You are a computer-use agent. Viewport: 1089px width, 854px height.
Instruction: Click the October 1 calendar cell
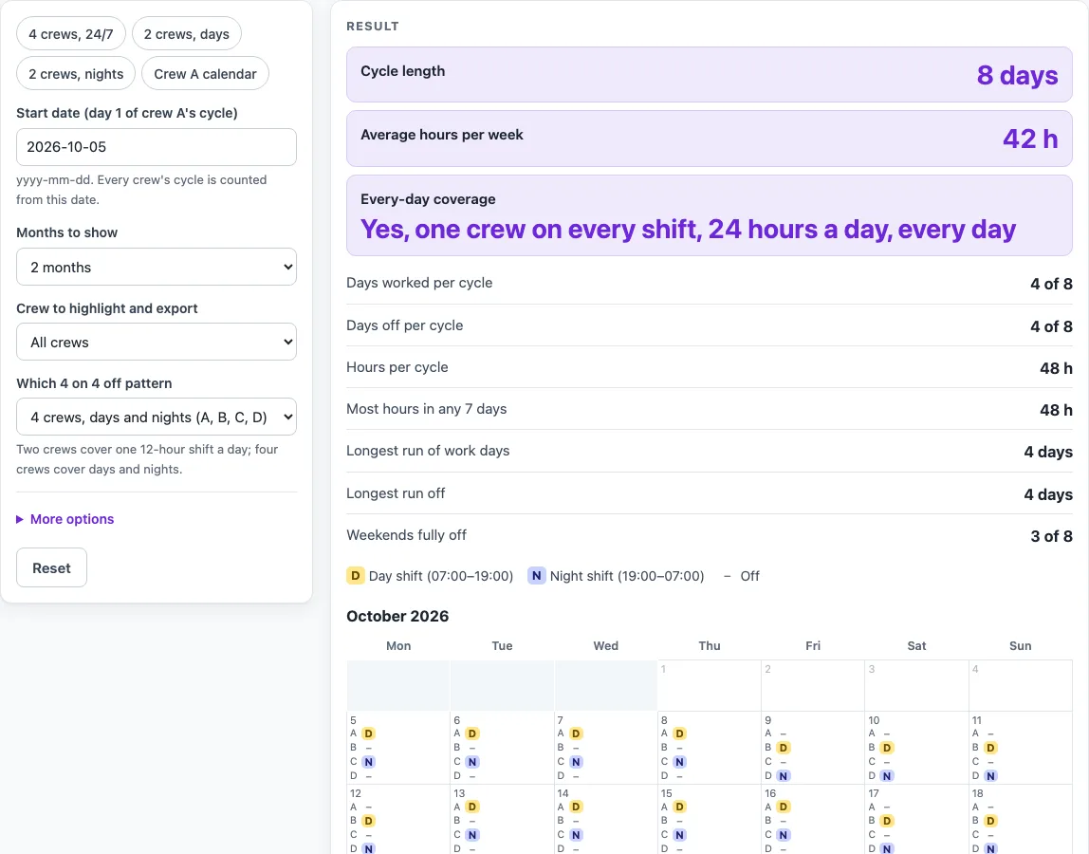click(x=710, y=685)
